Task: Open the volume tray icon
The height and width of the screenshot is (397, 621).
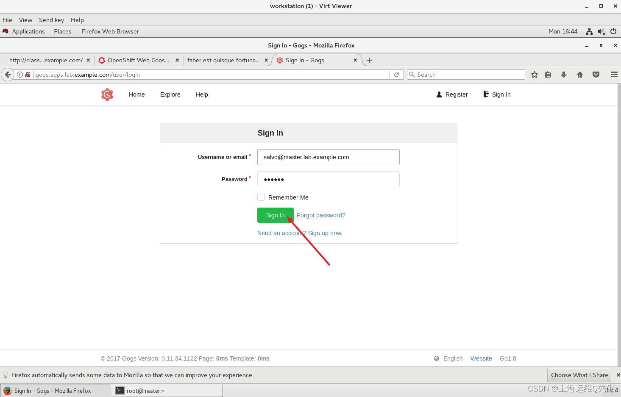Action: (x=601, y=31)
